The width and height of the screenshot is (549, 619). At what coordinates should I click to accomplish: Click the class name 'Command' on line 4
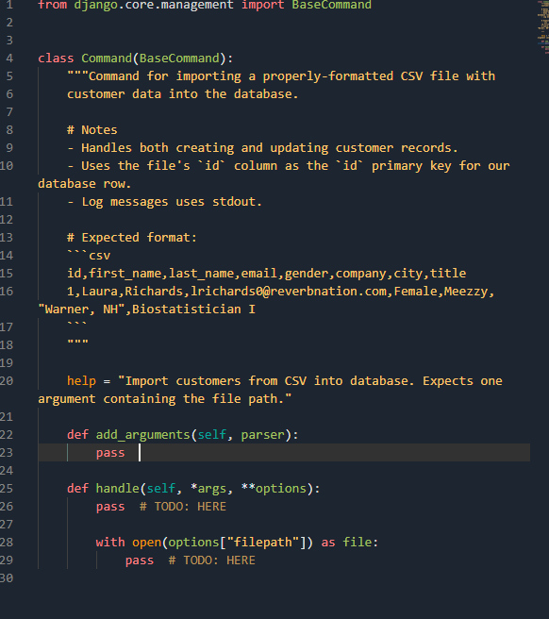pyautogui.click(x=107, y=59)
